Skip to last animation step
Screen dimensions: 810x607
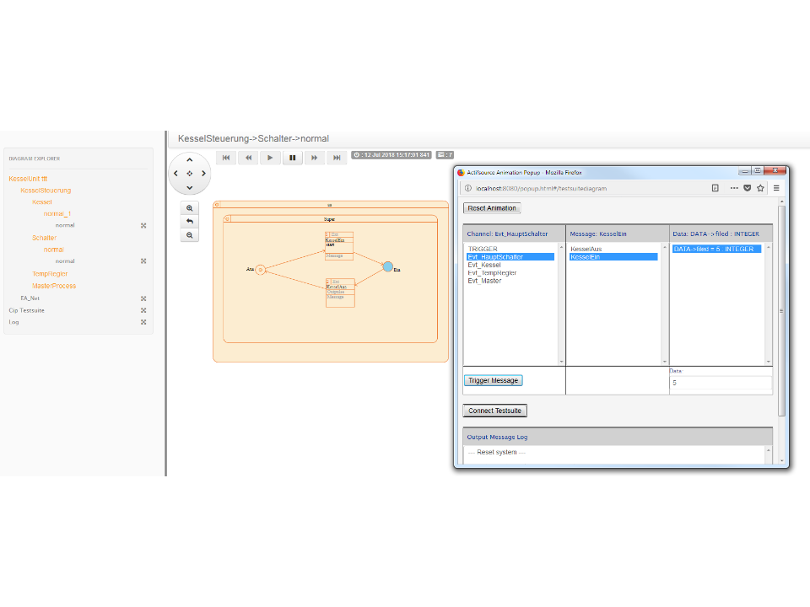337,158
